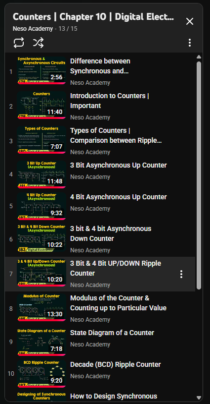The width and height of the screenshot is (210, 404).
Task: Click Neso Academy under Modulus of the Counter
Action: tap(90, 320)
